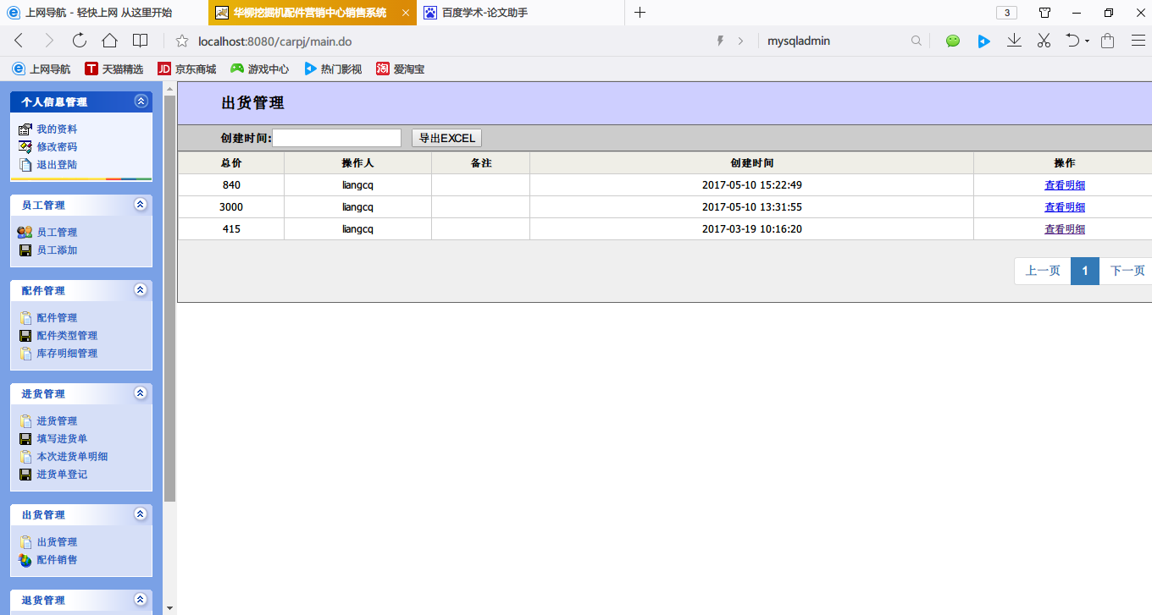Open 天猫精选 bookmark
Viewport: 1152px width, 615px height.
(114, 69)
